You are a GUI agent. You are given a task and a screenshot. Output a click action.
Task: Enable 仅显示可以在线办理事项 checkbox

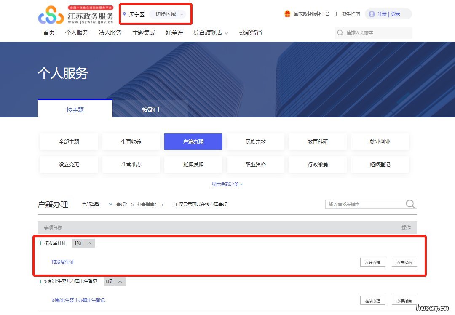(175, 204)
